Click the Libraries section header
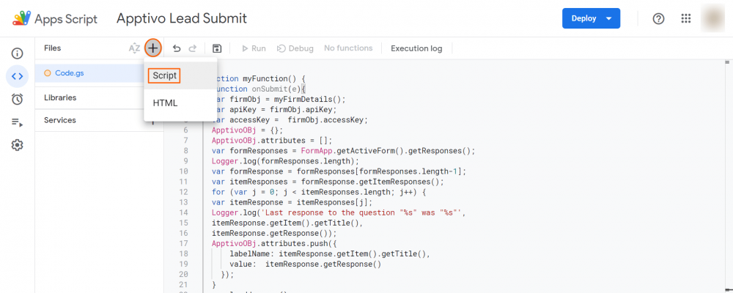Viewport: 733px width, 293px height. coord(60,97)
